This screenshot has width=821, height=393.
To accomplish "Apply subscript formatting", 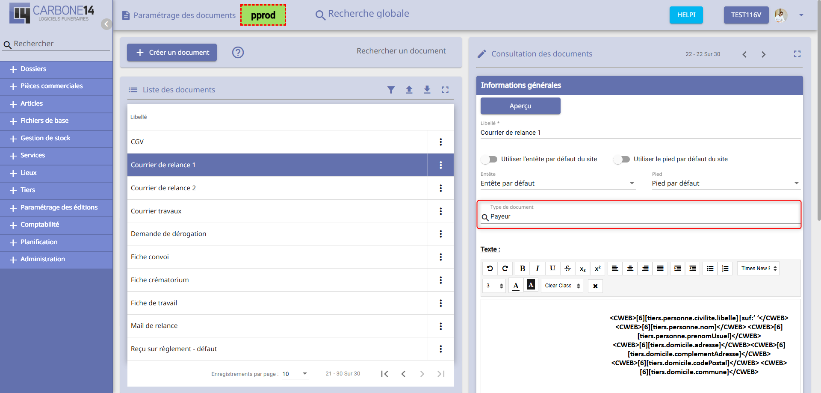I will [x=582, y=269].
